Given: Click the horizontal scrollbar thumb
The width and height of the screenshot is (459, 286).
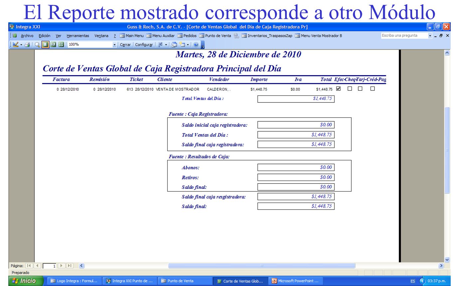Looking at the screenshot, I should [x=261, y=266].
